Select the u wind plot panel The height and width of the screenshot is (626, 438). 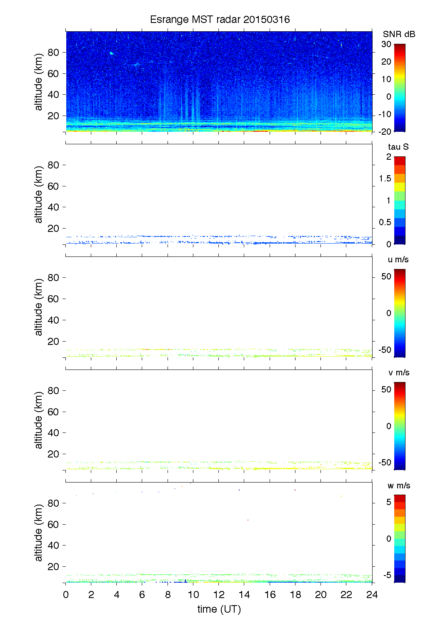tap(219, 307)
